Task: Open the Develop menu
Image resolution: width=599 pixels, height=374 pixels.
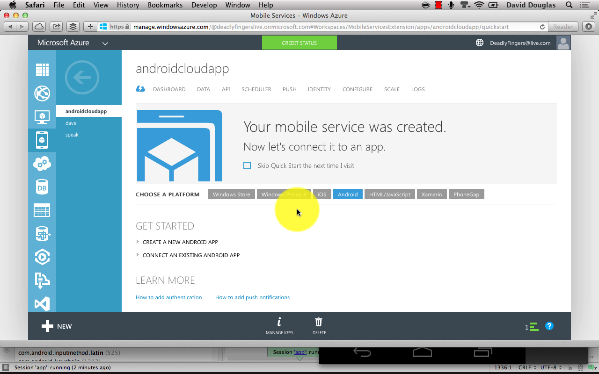Action: [x=204, y=5]
